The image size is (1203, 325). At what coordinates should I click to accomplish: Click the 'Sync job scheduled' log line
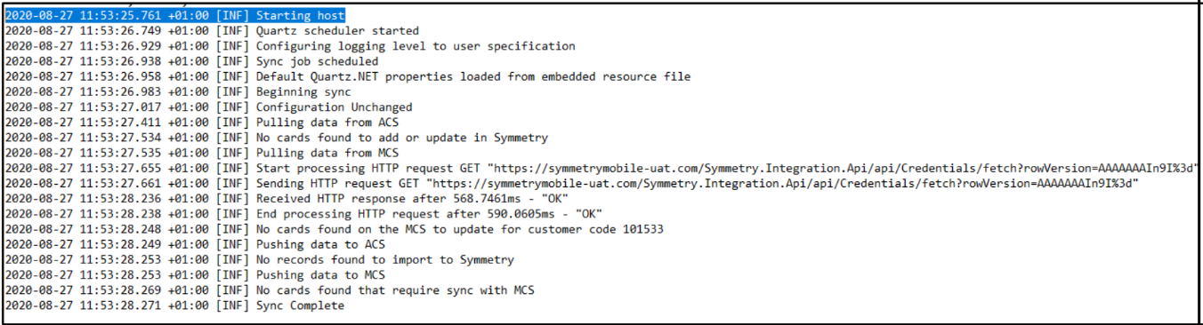tap(191, 61)
